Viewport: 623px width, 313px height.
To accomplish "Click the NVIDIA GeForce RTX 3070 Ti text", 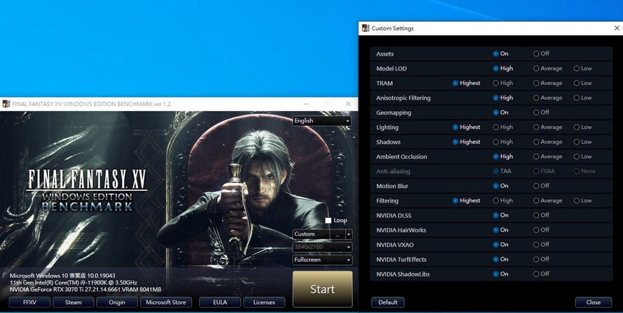I will tap(85, 289).
